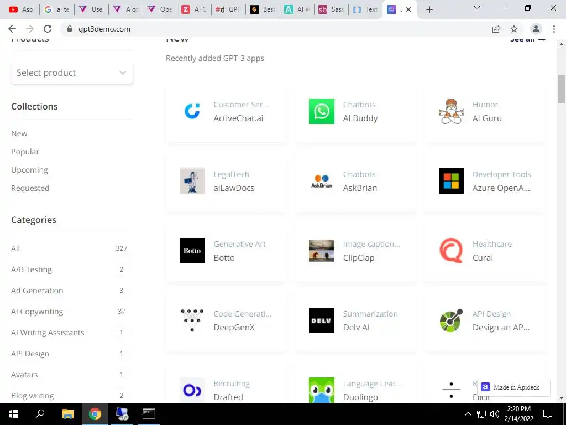
Task: Open the Select product dropdown
Action: coord(72,72)
